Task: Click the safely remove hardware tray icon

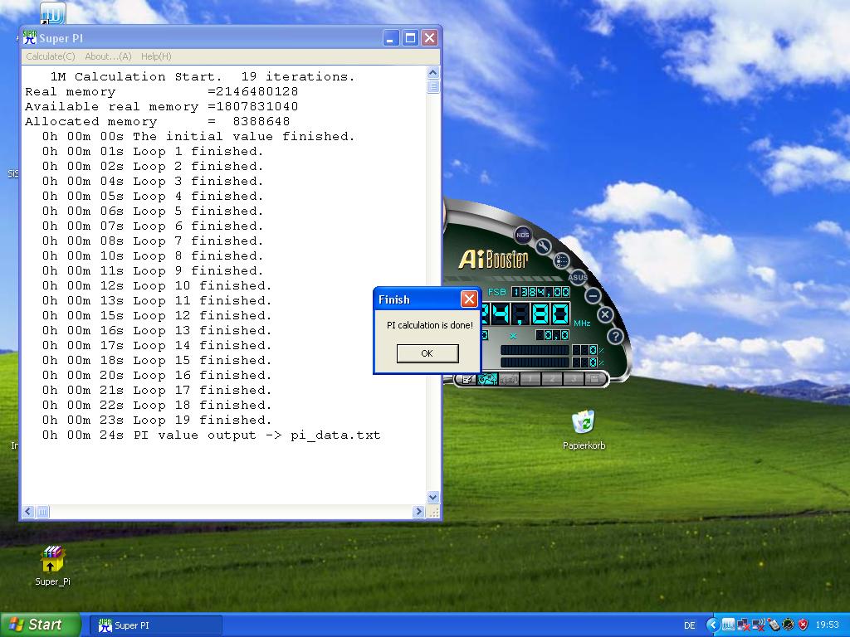Action: 774,625
